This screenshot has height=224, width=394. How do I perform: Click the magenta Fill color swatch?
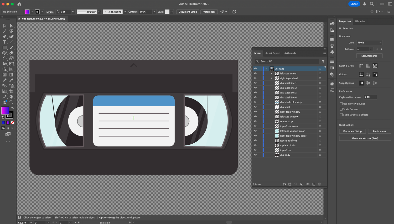coord(5,111)
